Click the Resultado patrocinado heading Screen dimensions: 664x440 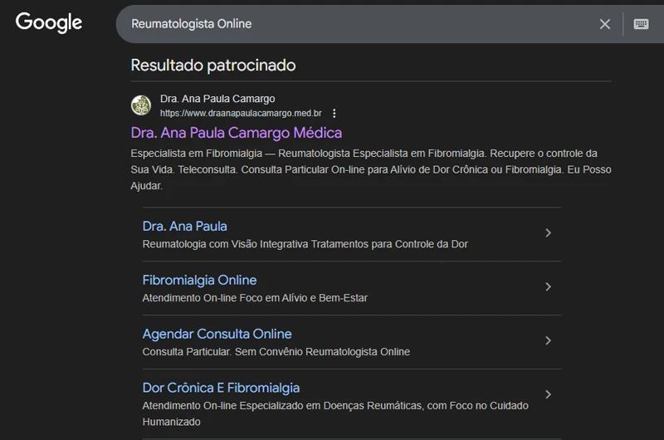pyautogui.click(x=213, y=65)
